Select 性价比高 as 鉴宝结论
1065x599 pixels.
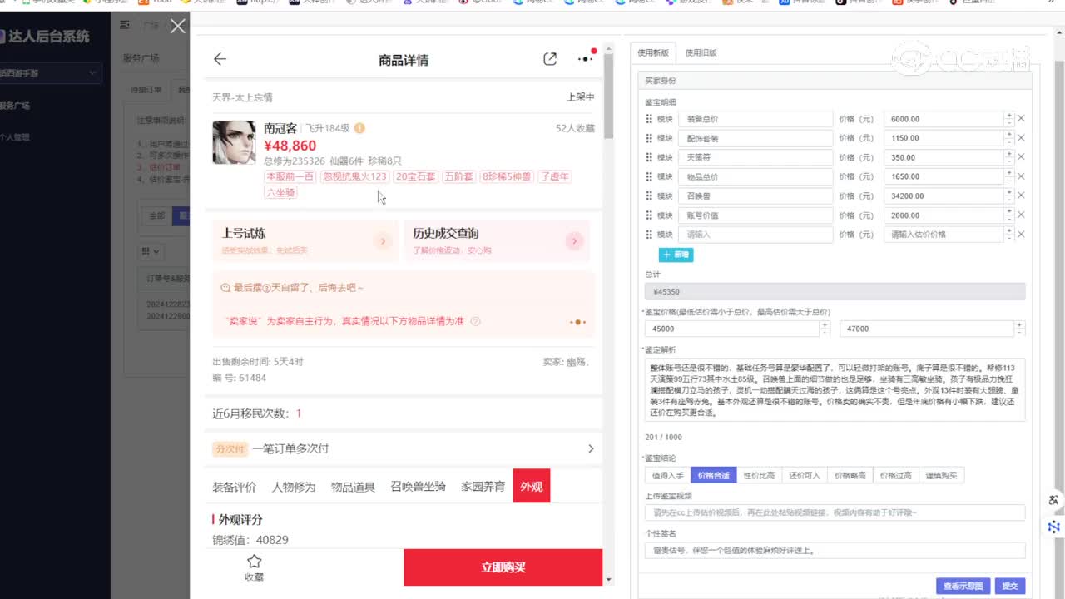(759, 476)
